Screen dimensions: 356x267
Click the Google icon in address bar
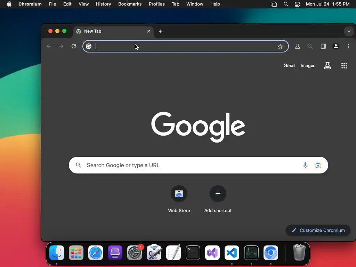[89, 46]
